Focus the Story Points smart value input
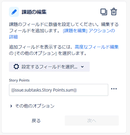Screen dimensions: 130x135 click(58, 90)
